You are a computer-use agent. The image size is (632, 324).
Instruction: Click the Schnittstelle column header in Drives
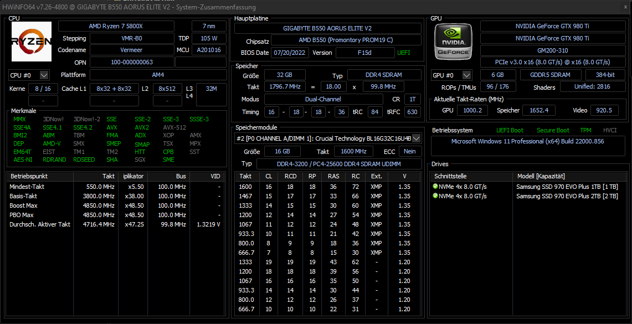pos(471,176)
